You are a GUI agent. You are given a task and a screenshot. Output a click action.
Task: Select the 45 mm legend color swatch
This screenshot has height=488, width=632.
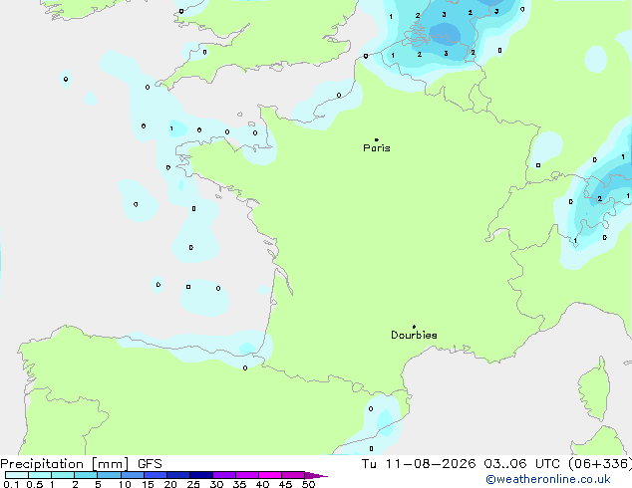[293, 475]
